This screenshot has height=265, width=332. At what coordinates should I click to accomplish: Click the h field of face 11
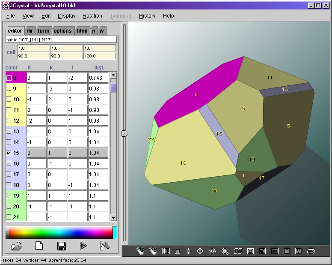click(37, 110)
